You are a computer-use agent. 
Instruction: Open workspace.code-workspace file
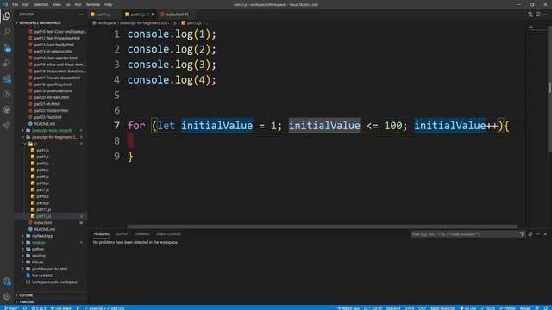50,282
